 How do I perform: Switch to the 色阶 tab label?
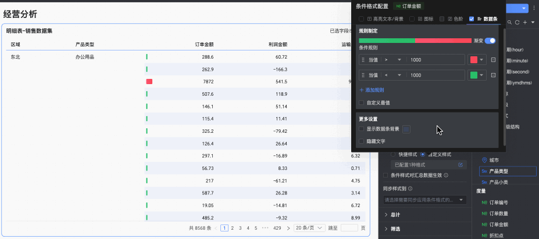[458, 19]
